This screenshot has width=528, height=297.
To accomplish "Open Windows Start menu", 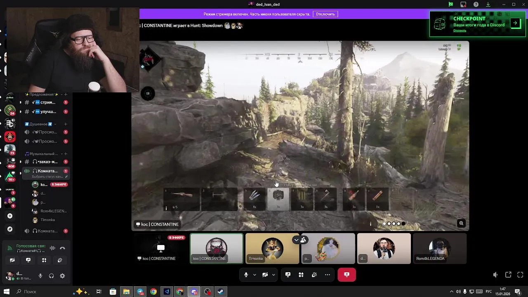I will click(x=6, y=292).
